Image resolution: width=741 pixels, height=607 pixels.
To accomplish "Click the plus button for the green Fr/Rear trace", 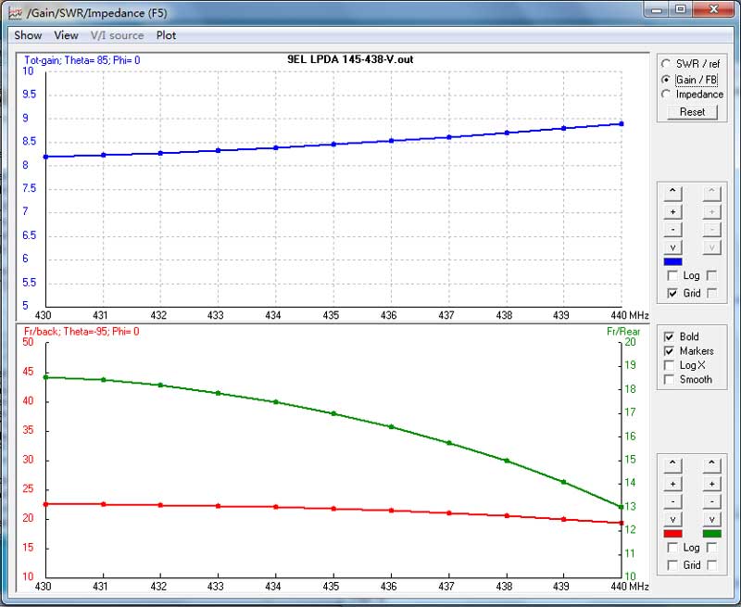I will pyautogui.click(x=711, y=484).
